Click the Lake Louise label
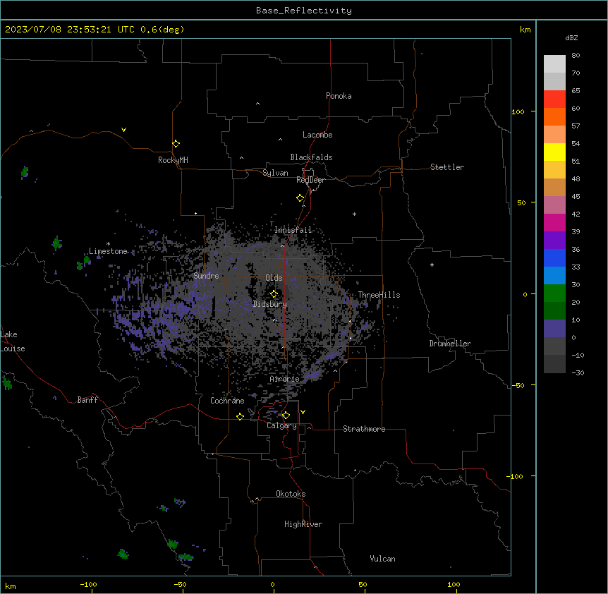608x594 pixels. (x=13, y=341)
